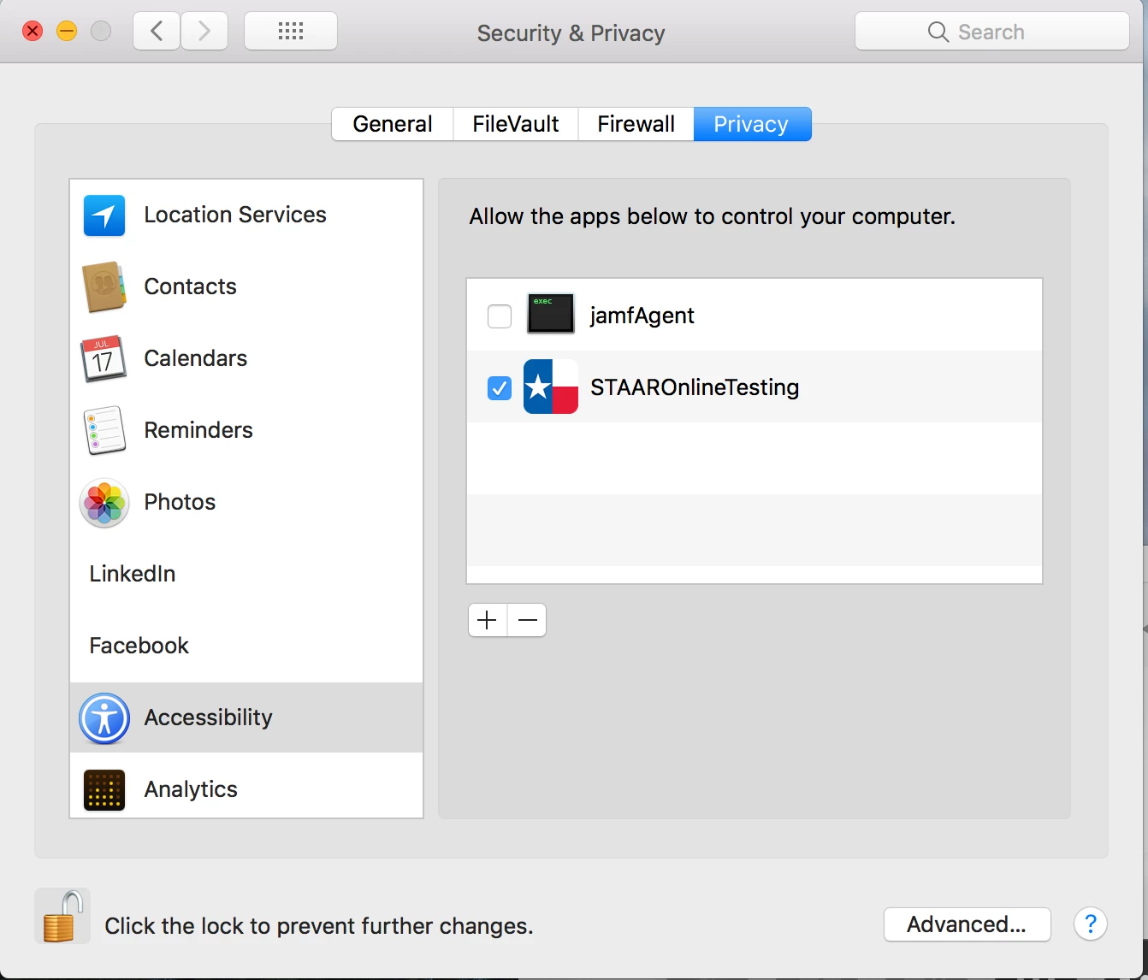Click the Contacts address book icon
1148x980 pixels.
(104, 287)
